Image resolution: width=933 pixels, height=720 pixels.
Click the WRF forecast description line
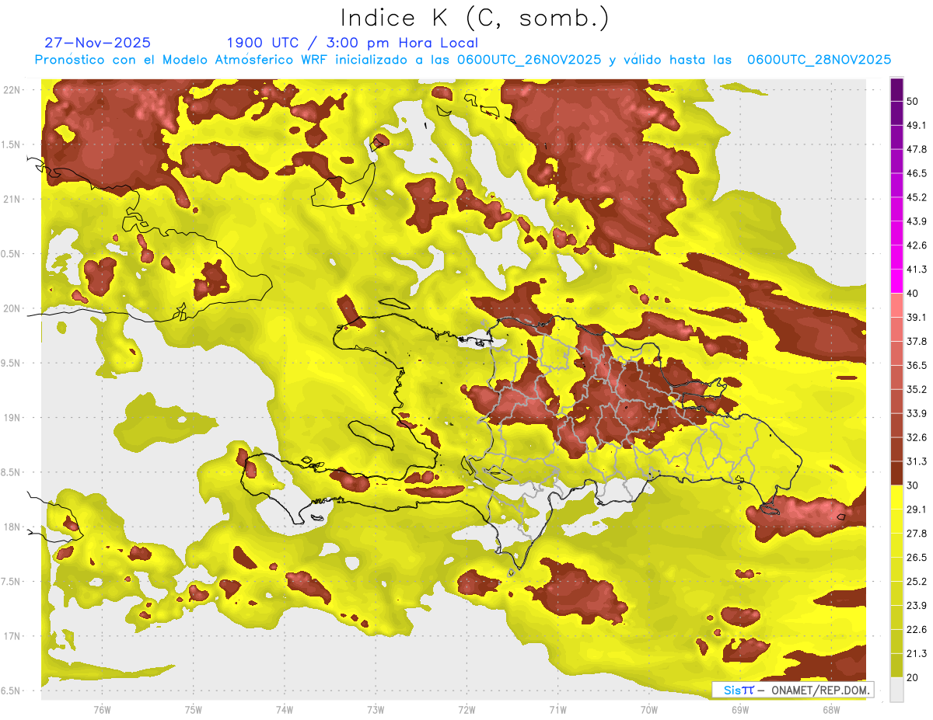(463, 60)
